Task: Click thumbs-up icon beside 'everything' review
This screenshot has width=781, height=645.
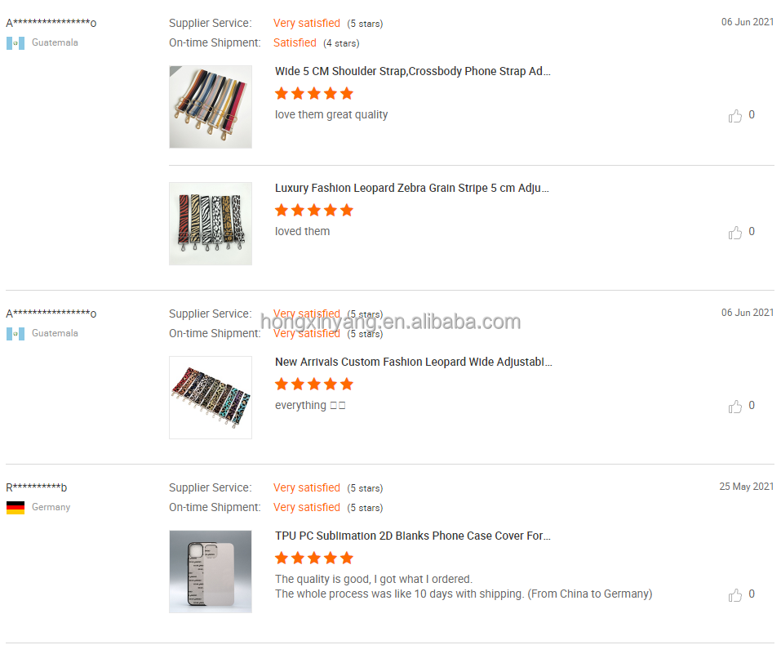Action: [x=734, y=407]
